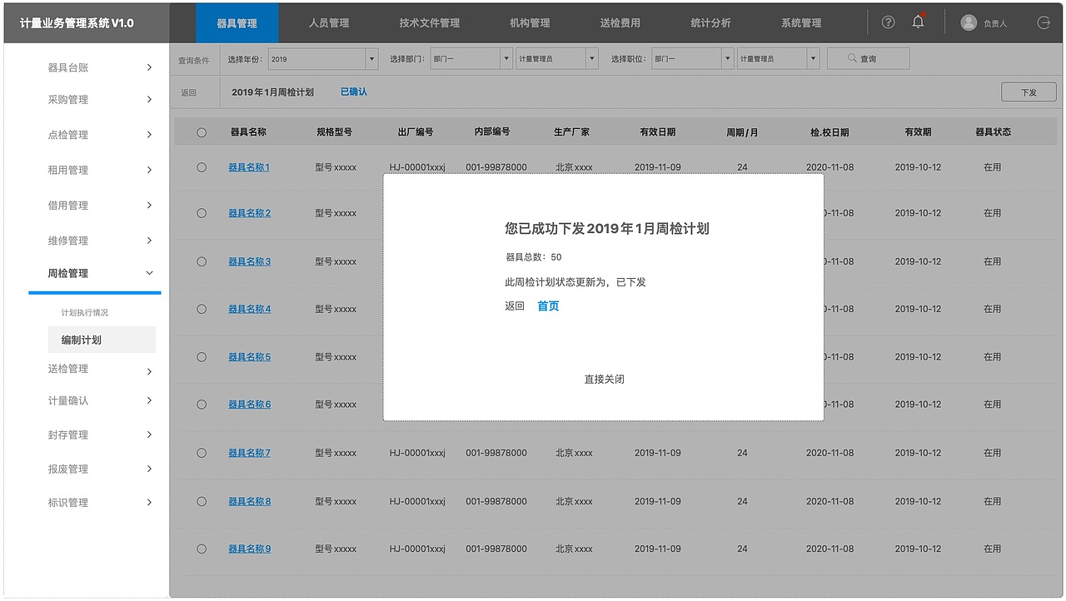Switch to 统计分析 top tab
The image size is (1066, 601).
(x=711, y=23)
